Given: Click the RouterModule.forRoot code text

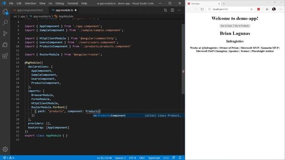Looking at the screenshot, I should click(49, 107).
